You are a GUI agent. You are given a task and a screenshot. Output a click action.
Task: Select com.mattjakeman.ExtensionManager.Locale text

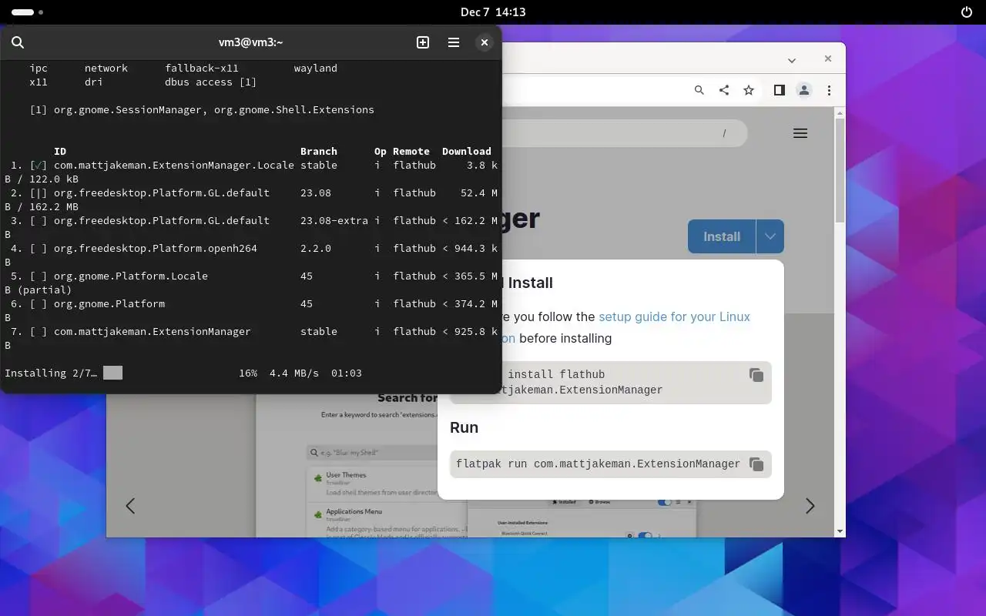point(174,165)
